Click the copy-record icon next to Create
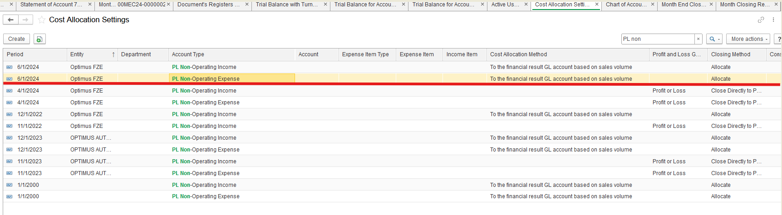Viewport: 782px width, 215px height. (x=39, y=39)
